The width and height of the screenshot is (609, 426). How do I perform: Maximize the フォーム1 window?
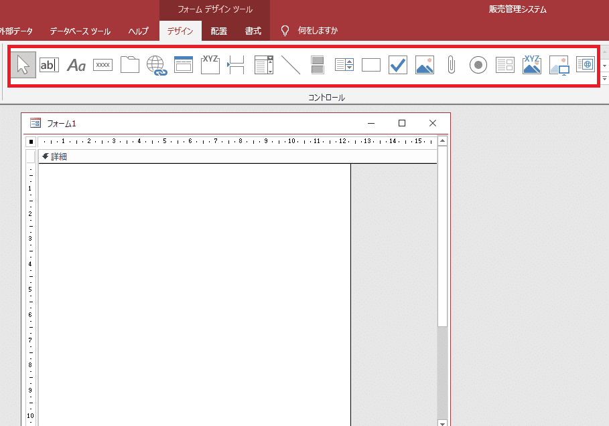pyautogui.click(x=402, y=123)
